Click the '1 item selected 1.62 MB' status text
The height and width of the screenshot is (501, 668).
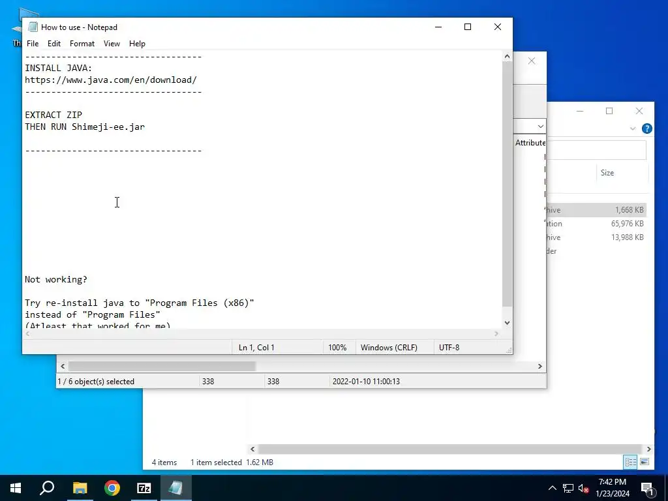pyautogui.click(x=232, y=463)
